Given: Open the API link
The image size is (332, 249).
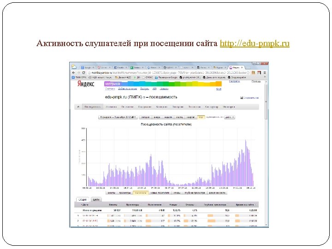Looking at the screenshot, I should (154, 89).
